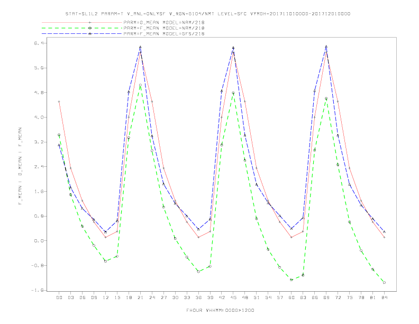Click x-axis forecast hour label 27
This screenshot has height=324, width=419.
point(164,298)
